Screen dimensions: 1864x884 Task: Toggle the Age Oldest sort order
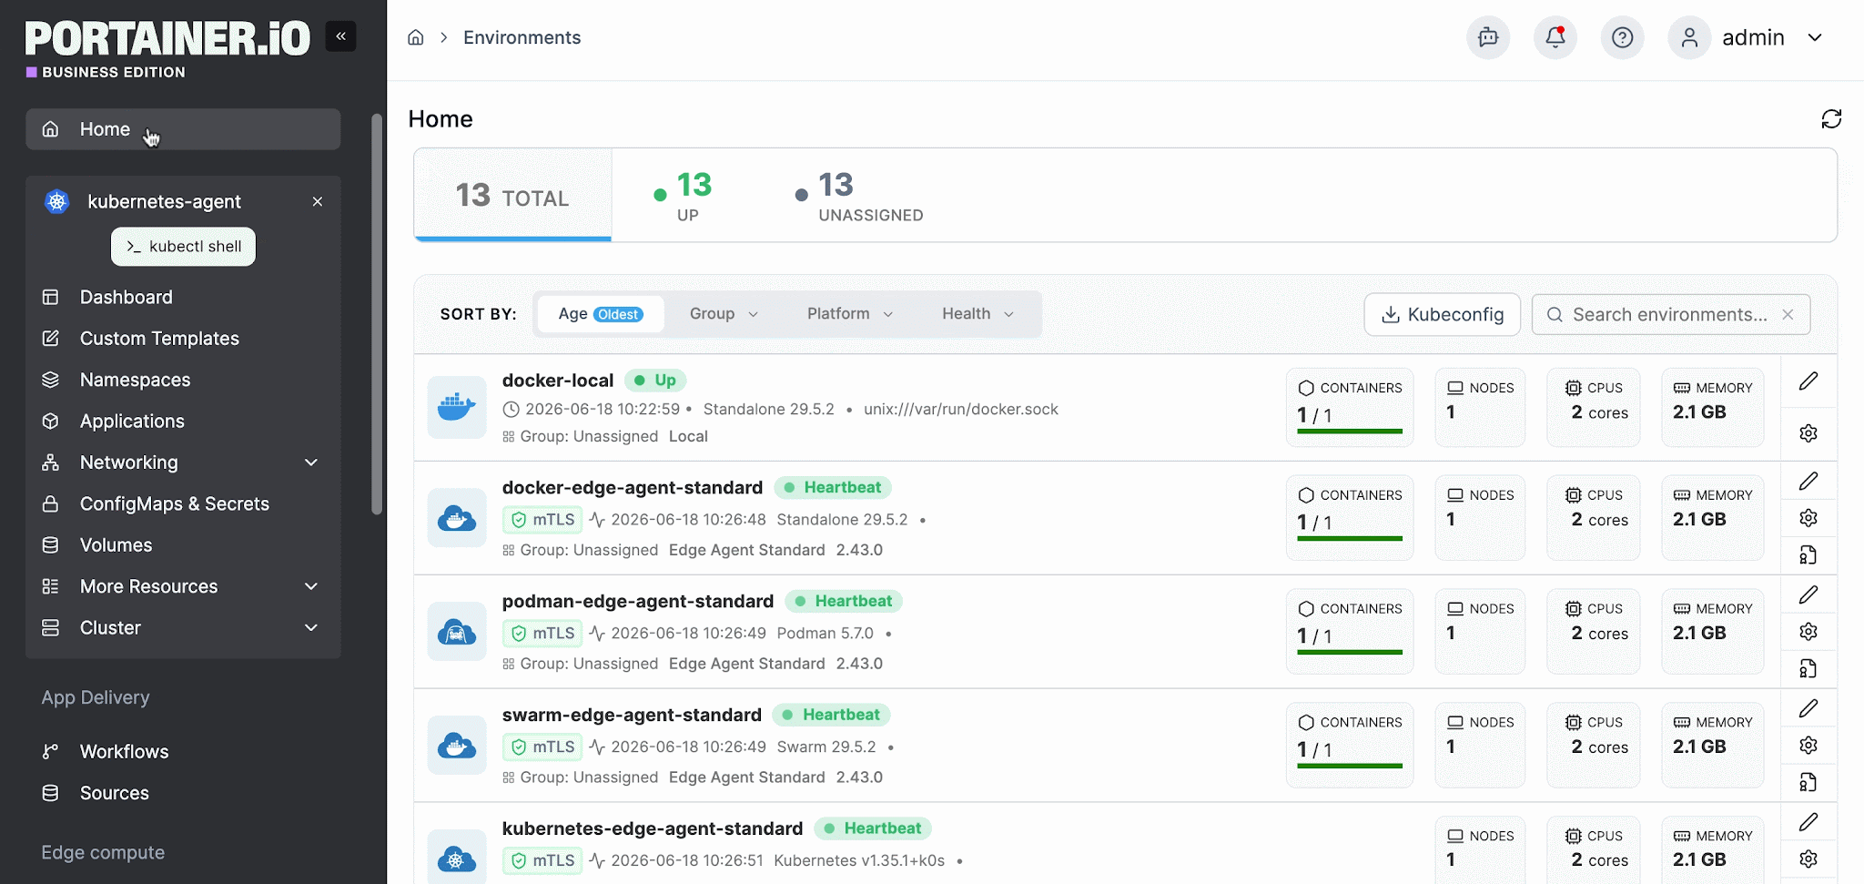coord(601,314)
